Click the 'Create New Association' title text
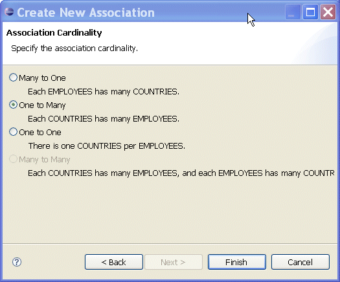 click(x=86, y=12)
